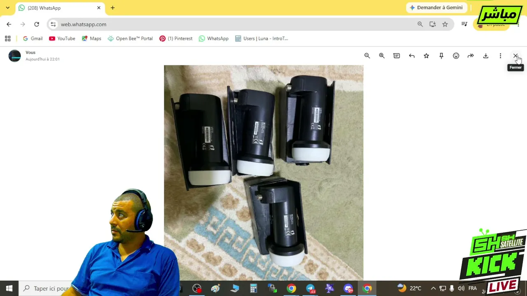Screen dimensions: 527x296
Task: Click the Demander à Gemini button
Action: click(x=436, y=7)
